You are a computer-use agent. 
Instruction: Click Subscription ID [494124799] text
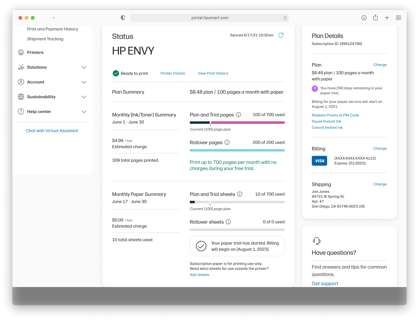tap(337, 44)
